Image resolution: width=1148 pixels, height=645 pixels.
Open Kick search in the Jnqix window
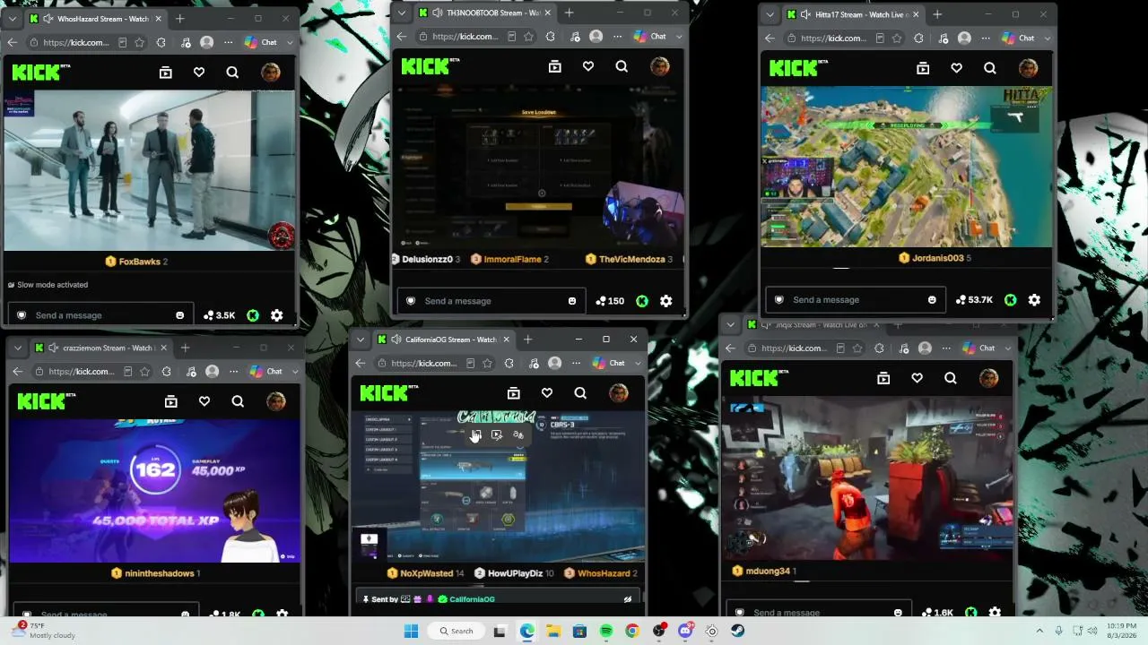click(951, 378)
